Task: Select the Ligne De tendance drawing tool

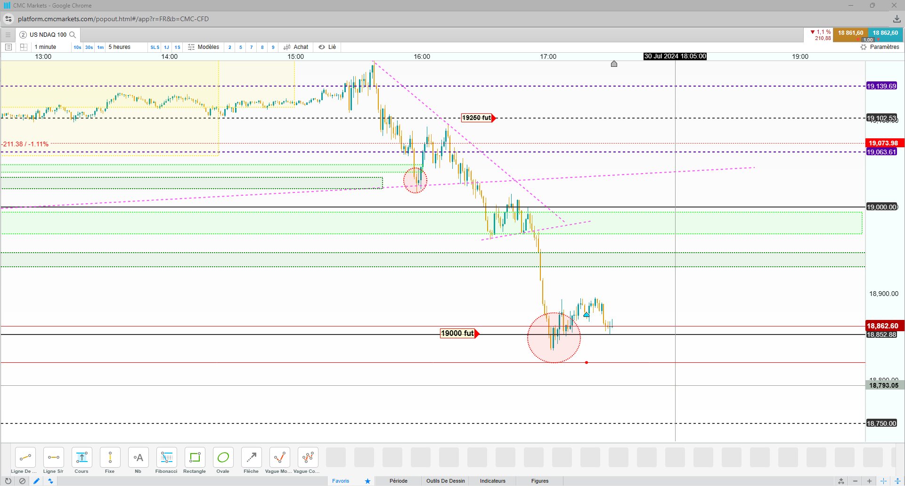Action: tap(25, 457)
